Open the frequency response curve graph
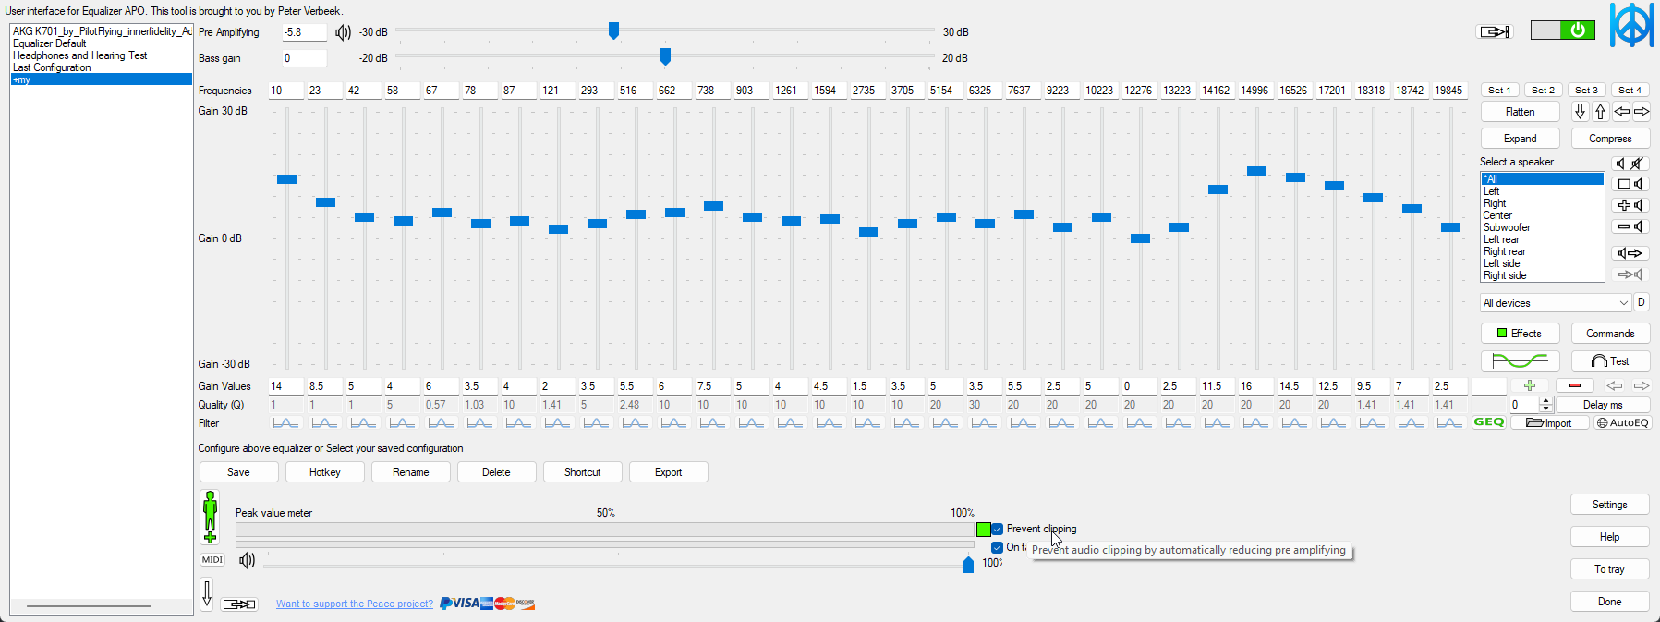1660x622 pixels. click(x=1520, y=360)
